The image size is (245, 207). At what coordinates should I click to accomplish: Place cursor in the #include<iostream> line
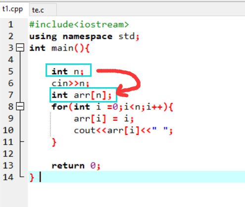pos(79,25)
